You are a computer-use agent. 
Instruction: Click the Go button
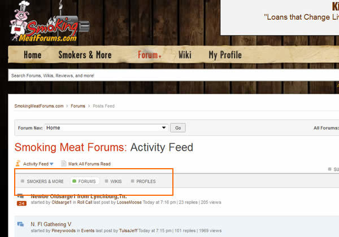(178, 128)
